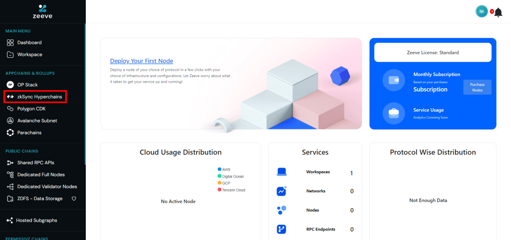Viewport: 511px width, 240px height.
Task: Click the Workspaces laptop icon
Action: pyautogui.click(x=281, y=172)
